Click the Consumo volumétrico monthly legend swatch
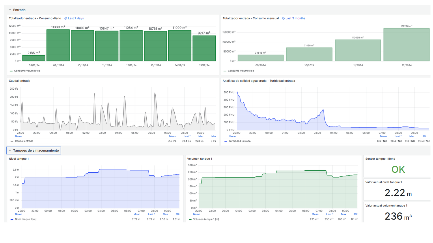 225,71
